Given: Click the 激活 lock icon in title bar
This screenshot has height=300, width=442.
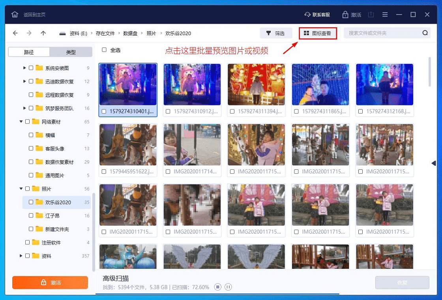Looking at the screenshot, I should pyautogui.click(x=346, y=14).
